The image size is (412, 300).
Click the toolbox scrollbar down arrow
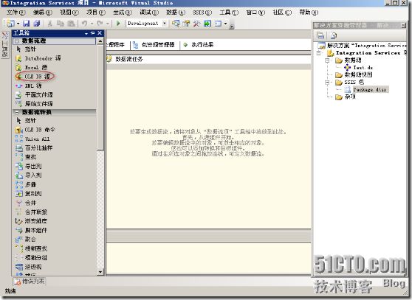point(100,272)
